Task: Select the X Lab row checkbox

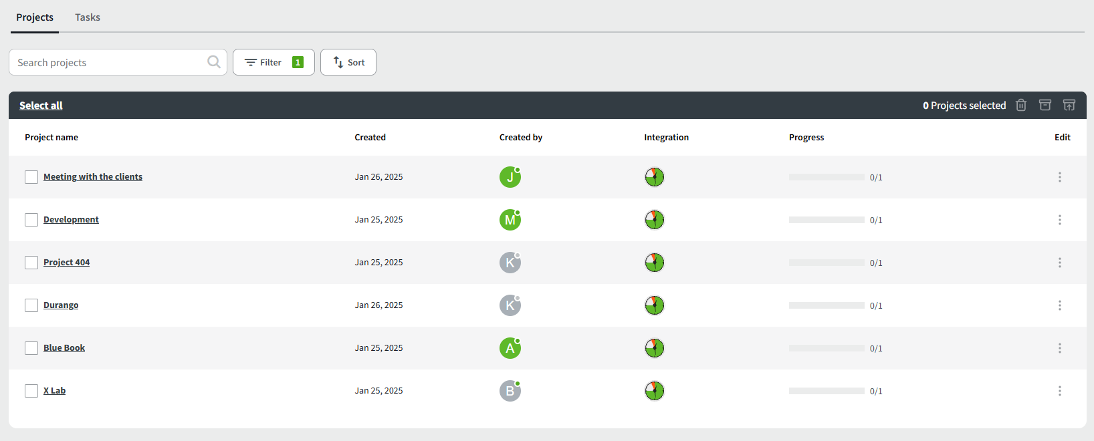Action: 31,391
